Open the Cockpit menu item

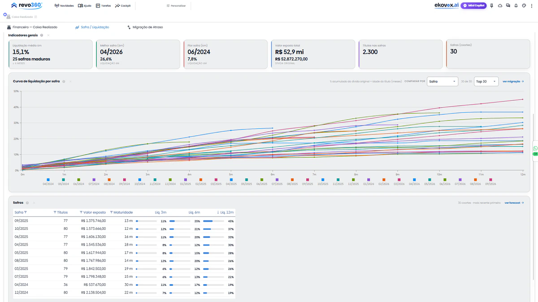(123, 6)
